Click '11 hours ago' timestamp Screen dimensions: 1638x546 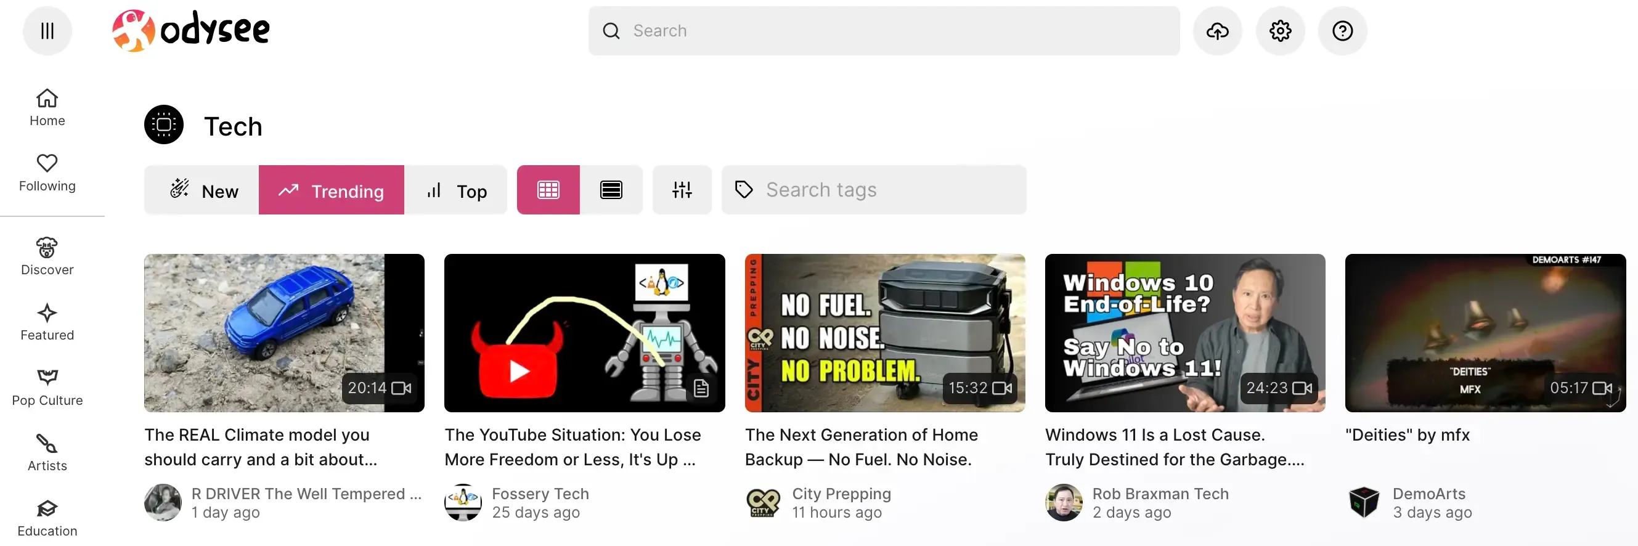tap(836, 512)
